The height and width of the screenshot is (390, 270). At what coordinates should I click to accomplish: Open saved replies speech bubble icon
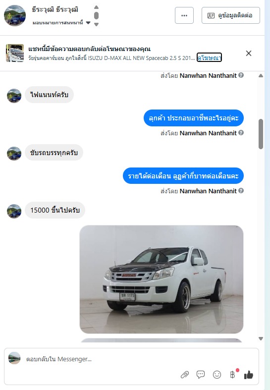200,374
